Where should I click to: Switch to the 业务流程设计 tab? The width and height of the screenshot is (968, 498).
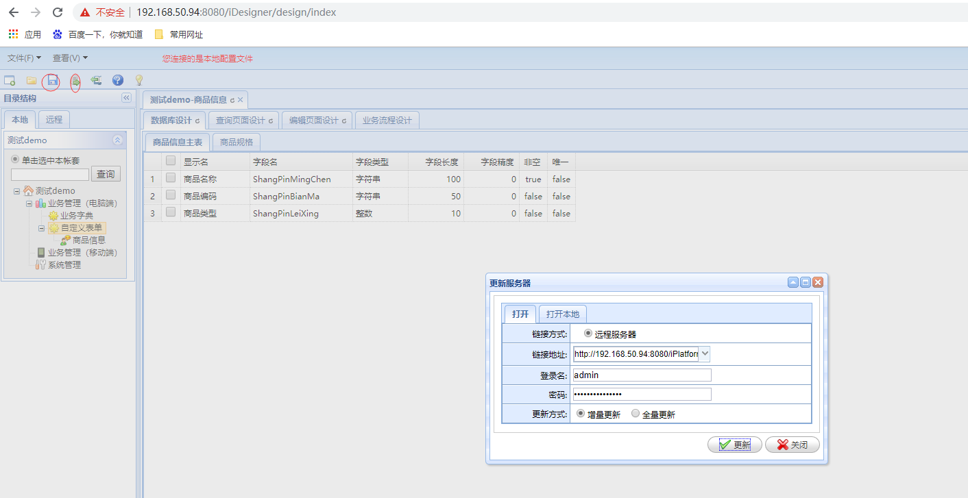[387, 121]
